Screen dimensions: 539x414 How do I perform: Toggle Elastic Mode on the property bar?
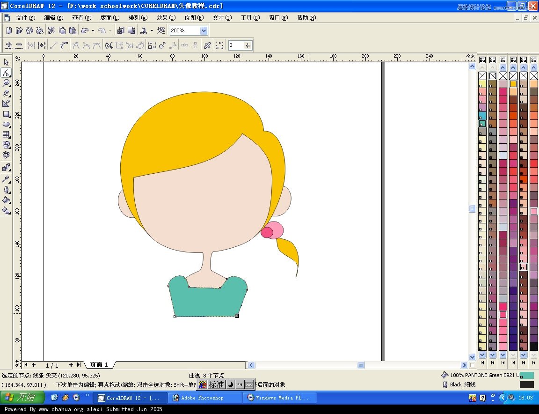coord(207,45)
